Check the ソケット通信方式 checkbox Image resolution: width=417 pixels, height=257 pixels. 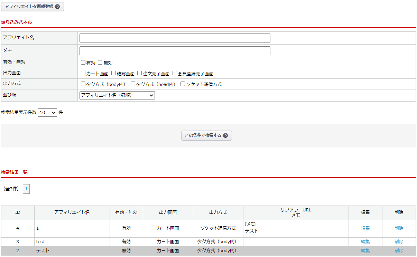(183, 84)
